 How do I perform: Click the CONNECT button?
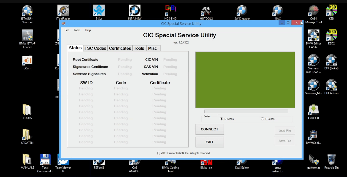coord(210,129)
